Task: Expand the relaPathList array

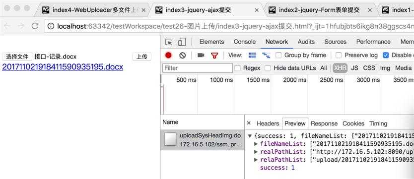Action: [x=256, y=160]
